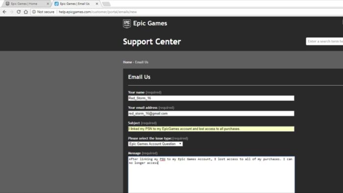The image size is (343, 193).
Task: Click the browser back arrow
Action: [x=4, y=12]
